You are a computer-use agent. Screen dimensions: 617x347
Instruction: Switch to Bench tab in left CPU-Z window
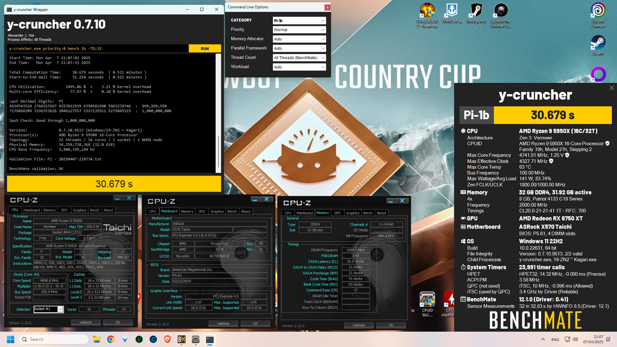point(94,210)
